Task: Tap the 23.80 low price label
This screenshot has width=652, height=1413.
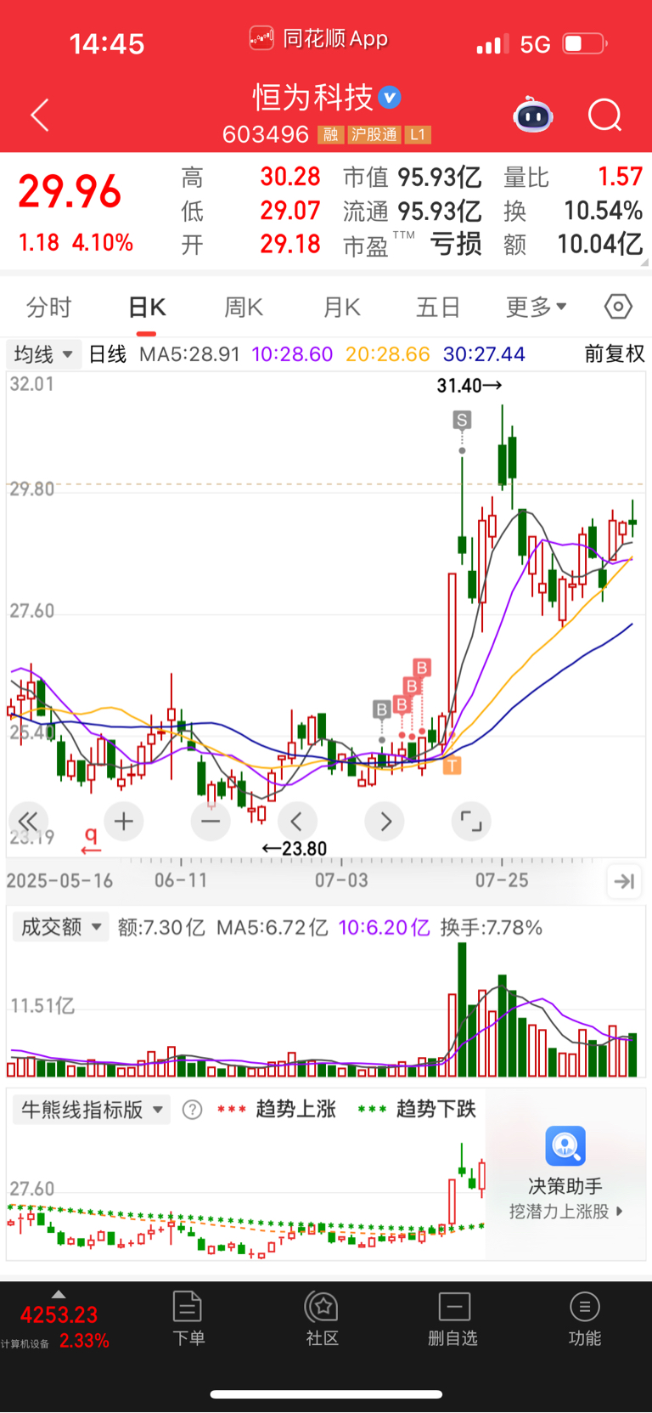Action: (x=294, y=849)
